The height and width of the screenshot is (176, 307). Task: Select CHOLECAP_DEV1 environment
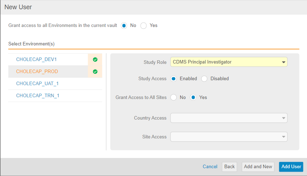(37, 60)
